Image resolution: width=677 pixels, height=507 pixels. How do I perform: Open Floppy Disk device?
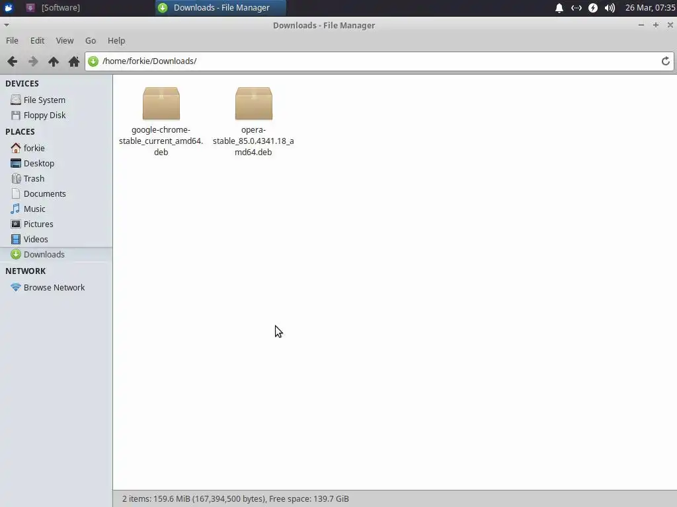click(x=56, y=115)
